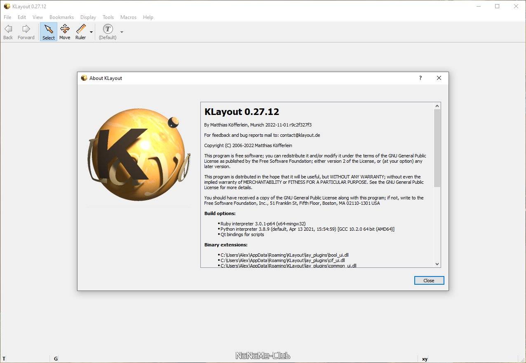Click the Python interpreter 3.8.9 entry
526x363 pixels.
click(308, 229)
